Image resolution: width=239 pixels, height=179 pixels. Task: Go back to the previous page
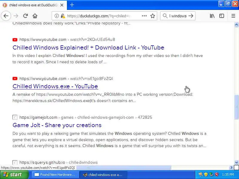coord(6,16)
